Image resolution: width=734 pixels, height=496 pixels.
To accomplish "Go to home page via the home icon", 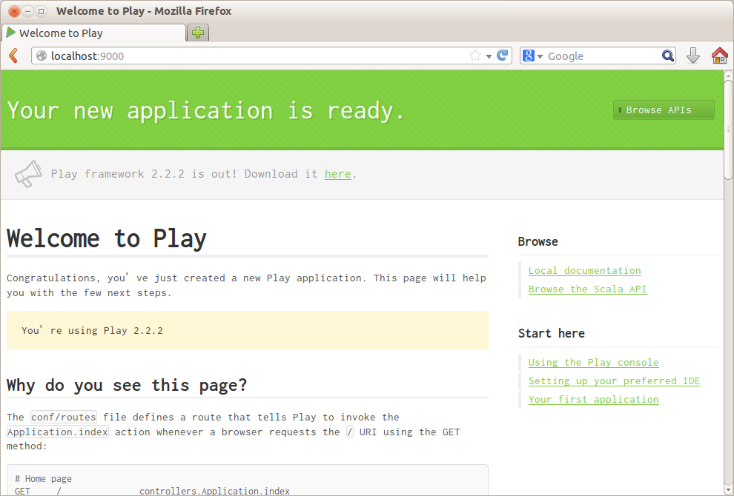I will point(718,56).
